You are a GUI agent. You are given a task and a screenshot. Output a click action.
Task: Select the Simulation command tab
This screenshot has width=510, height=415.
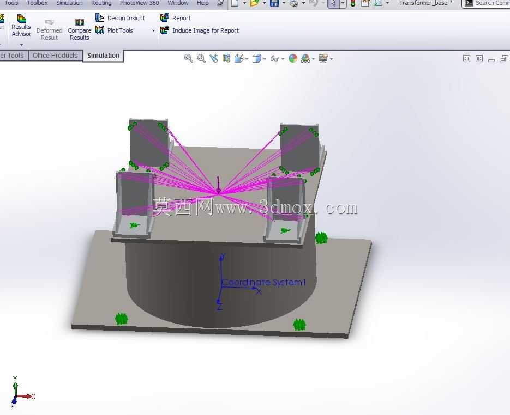point(103,56)
